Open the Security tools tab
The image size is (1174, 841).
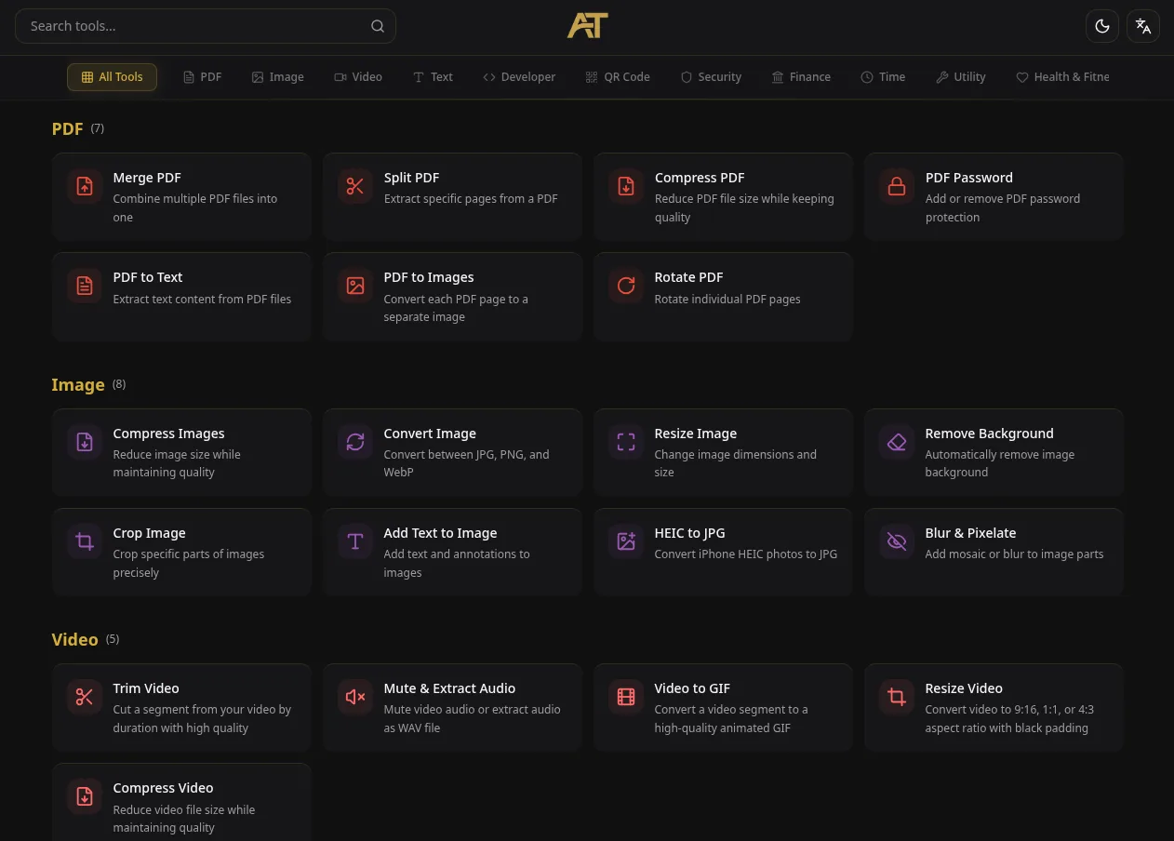point(711,77)
